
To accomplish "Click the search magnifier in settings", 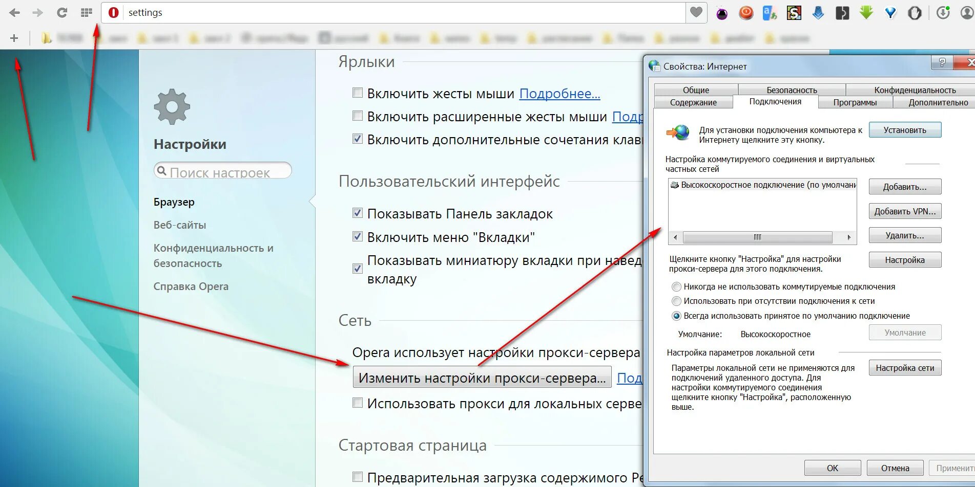I will pyautogui.click(x=162, y=171).
